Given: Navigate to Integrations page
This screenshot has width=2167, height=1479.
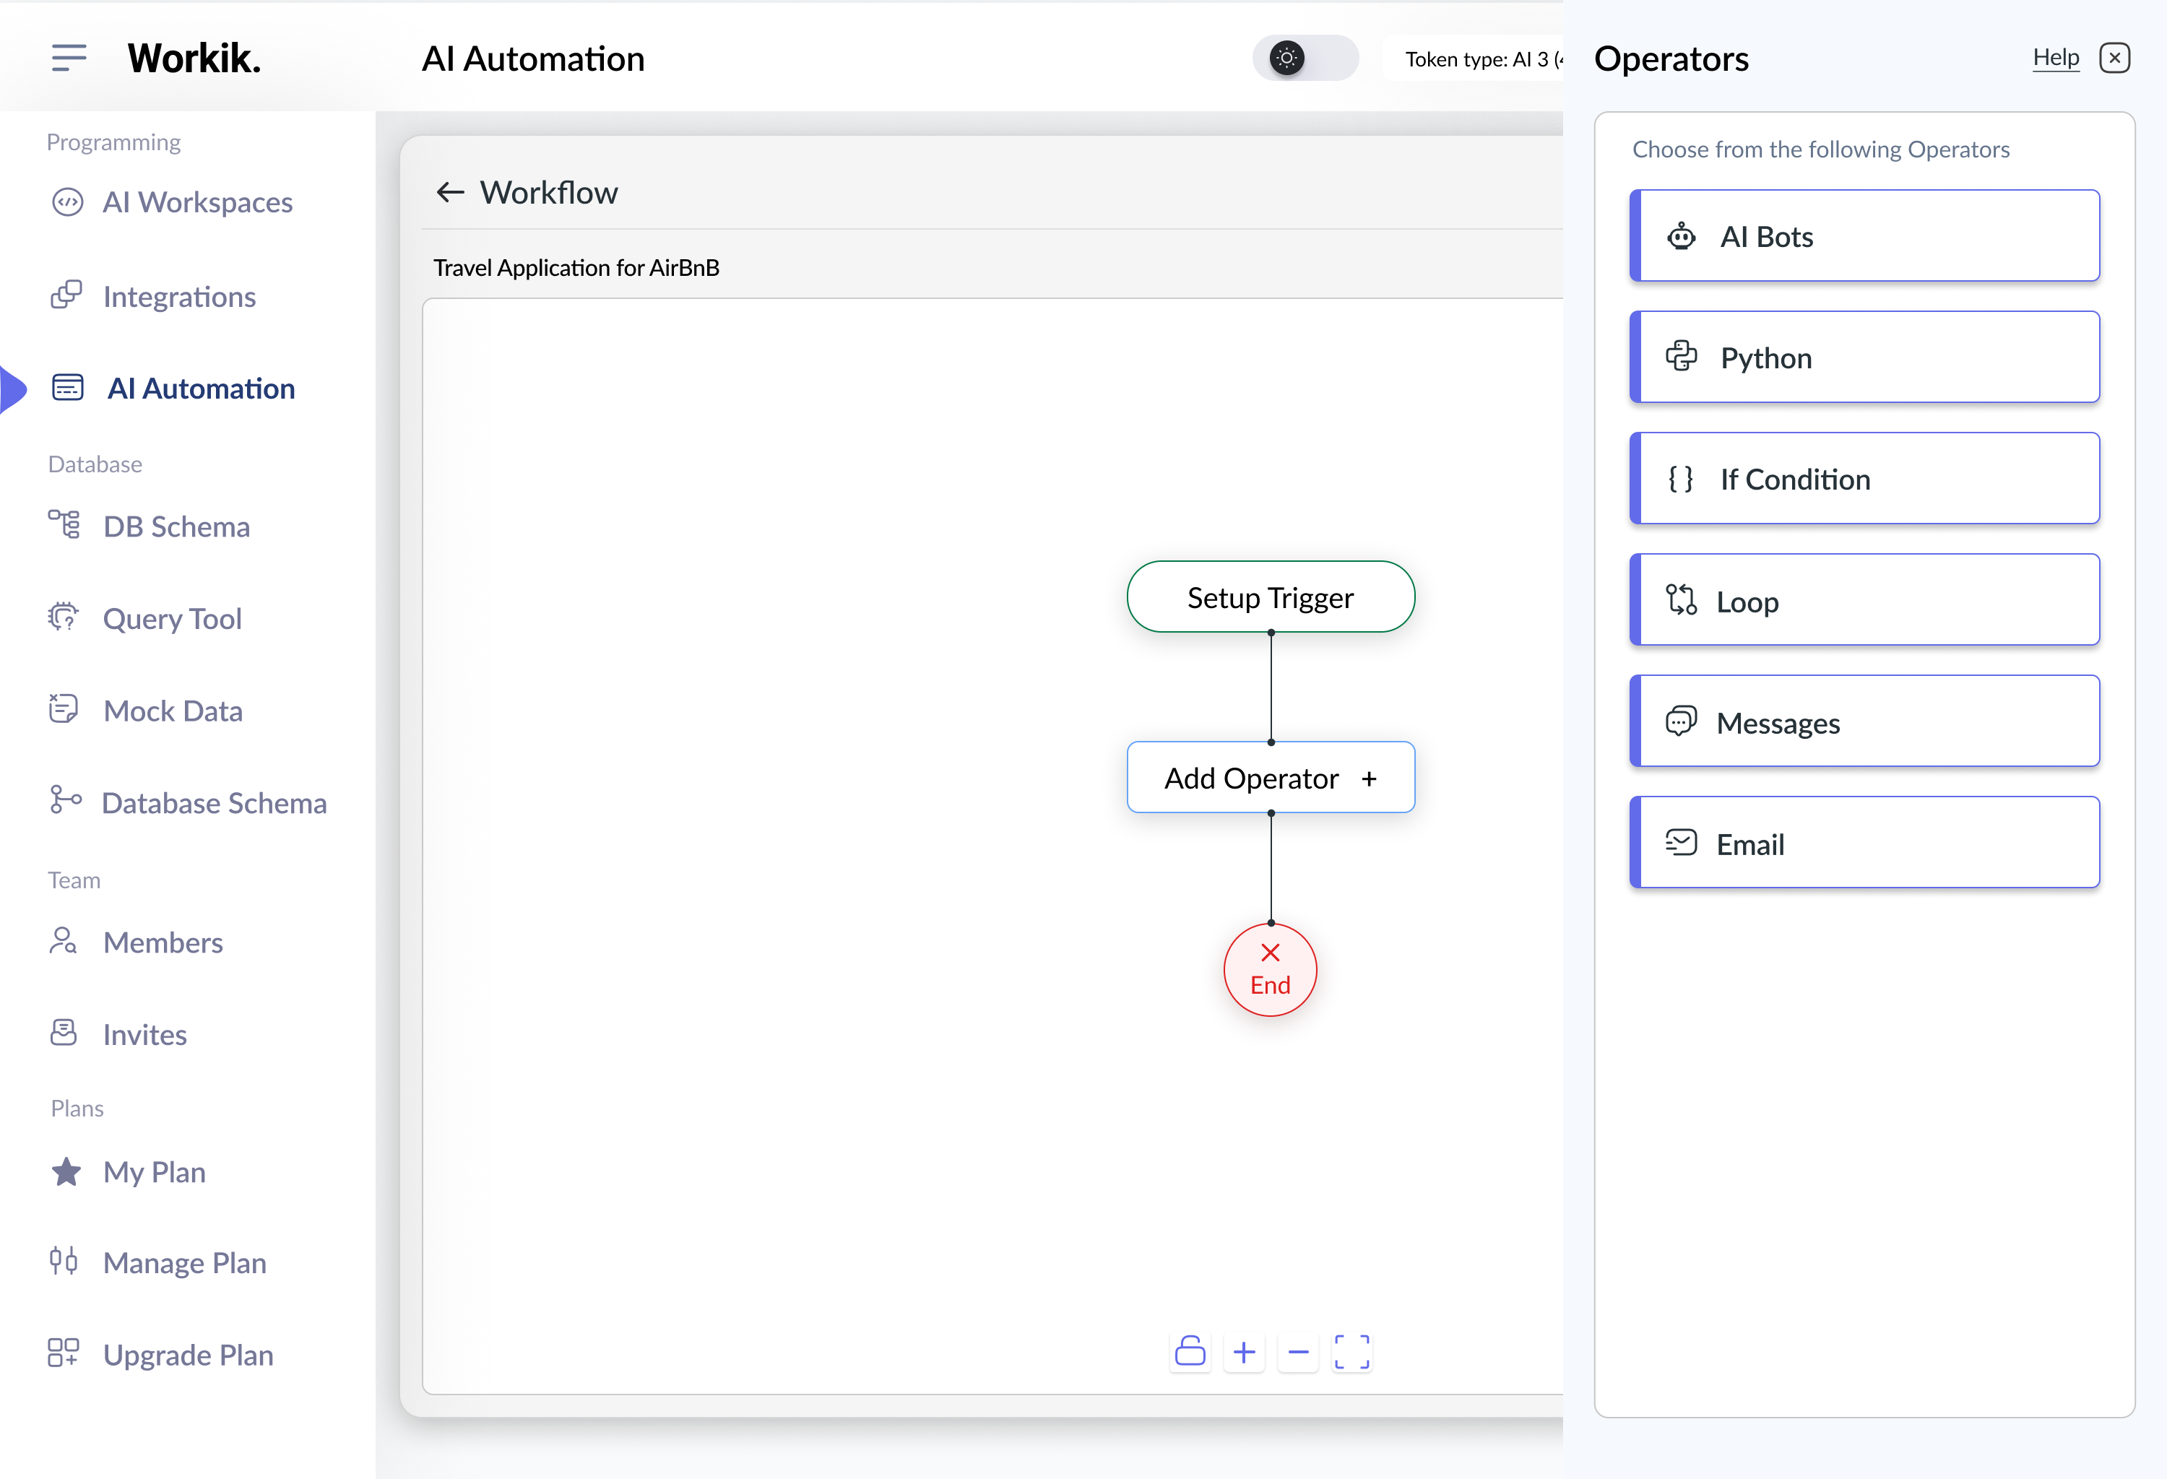Looking at the screenshot, I should click(179, 296).
